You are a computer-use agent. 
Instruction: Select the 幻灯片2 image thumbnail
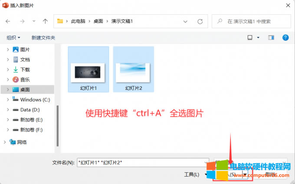point(134,69)
